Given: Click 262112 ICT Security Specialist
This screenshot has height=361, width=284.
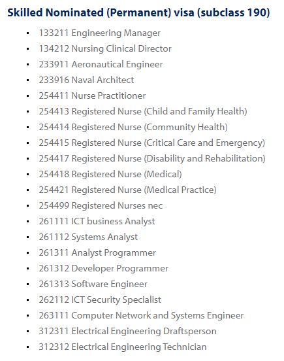Looking at the screenshot, I should (100, 300).
